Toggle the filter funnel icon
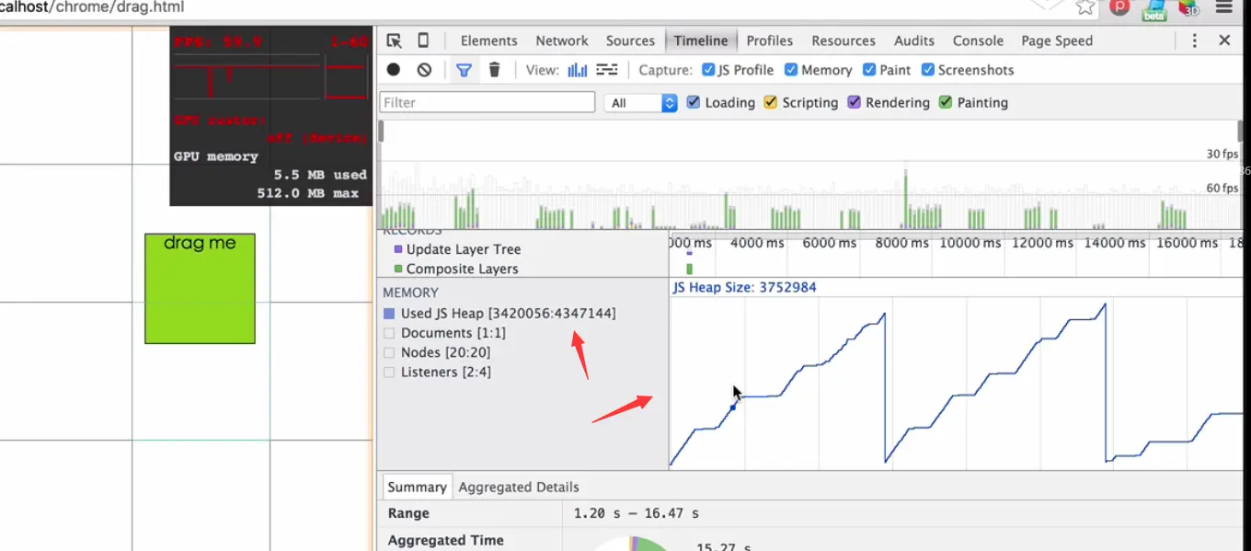Screen dimensions: 1251x551 click(465, 70)
